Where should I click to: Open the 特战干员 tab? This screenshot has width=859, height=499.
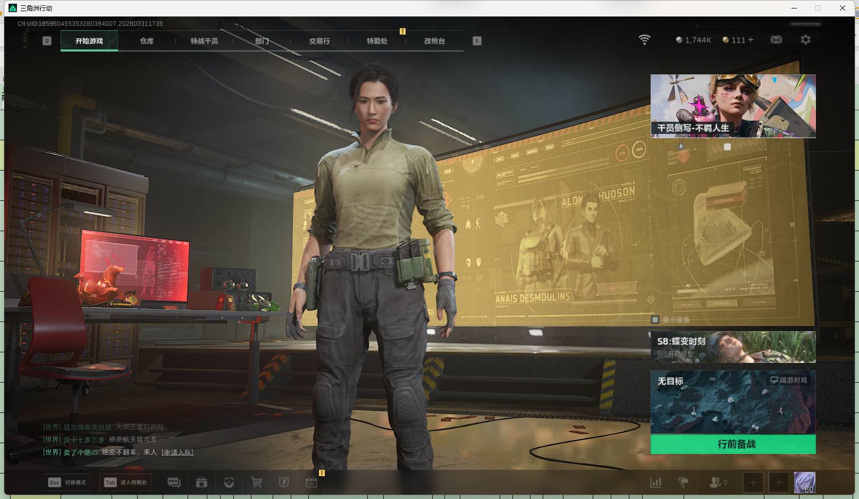[204, 41]
